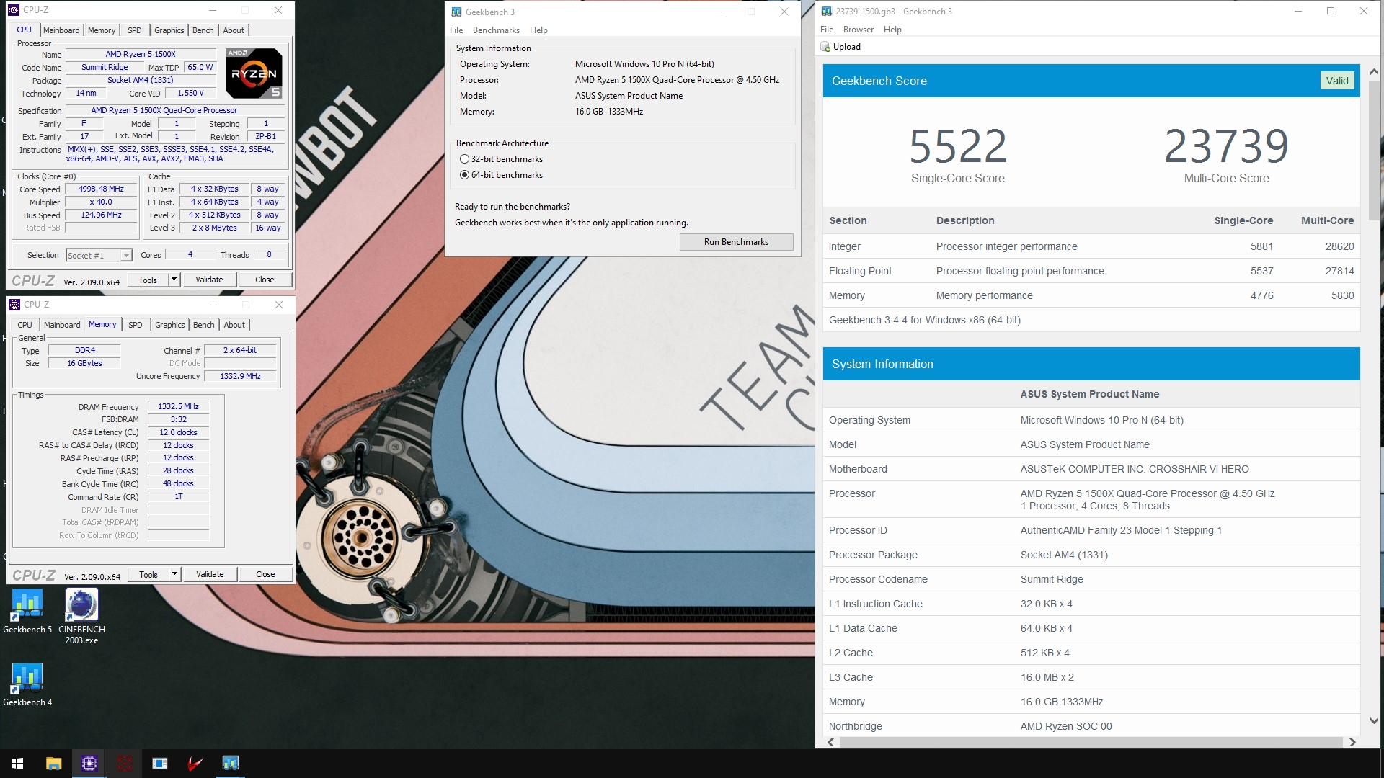Click Motherboard CROSSHAIR VI HERO row

tap(1091, 469)
